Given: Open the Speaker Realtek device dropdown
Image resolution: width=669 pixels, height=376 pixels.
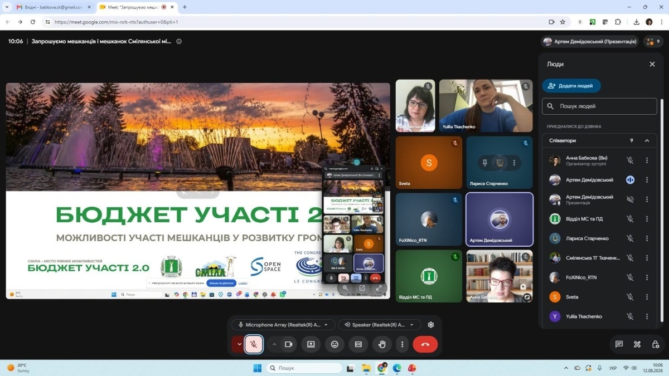Looking at the screenshot, I should 380,325.
